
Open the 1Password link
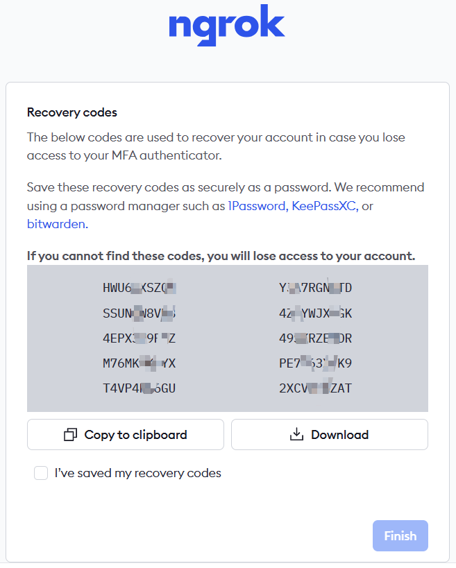(x=256, y=206)
